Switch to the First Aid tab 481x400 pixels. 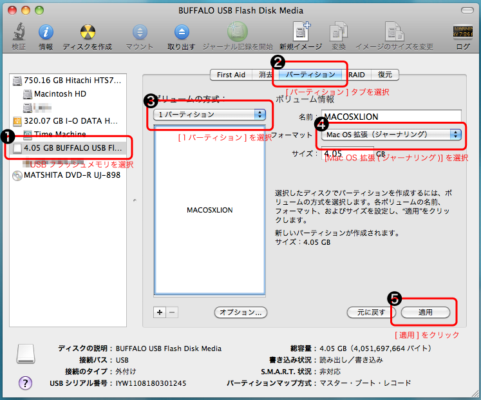[231, 75]
